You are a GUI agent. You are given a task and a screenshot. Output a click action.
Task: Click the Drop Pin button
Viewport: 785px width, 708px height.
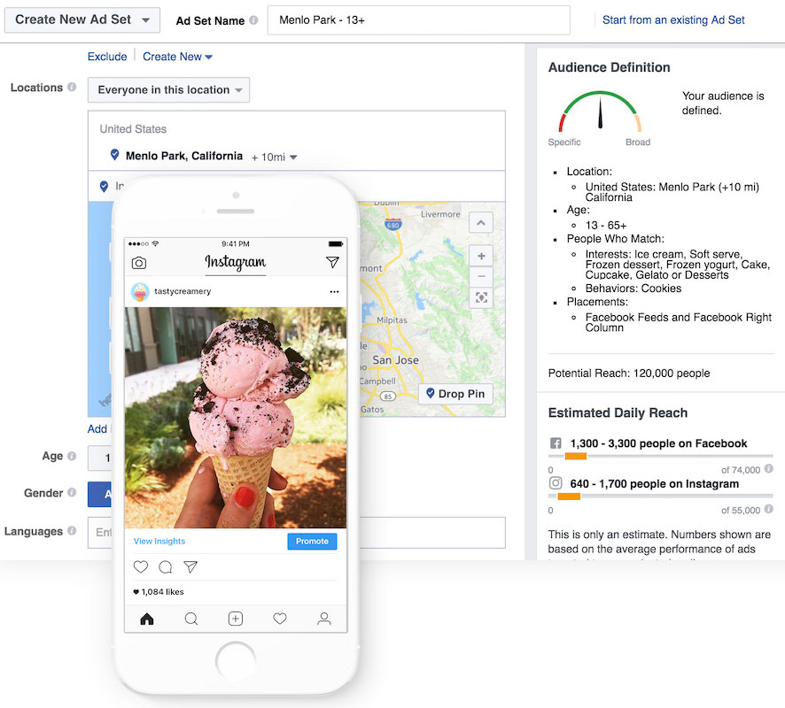coord(455,394)
